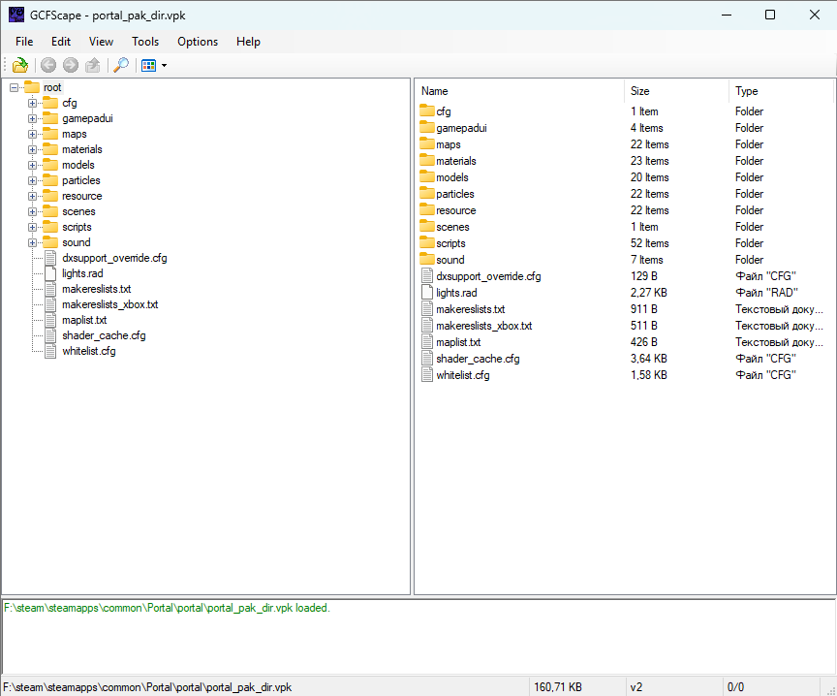Select maplist.txt in the tree
837x696 pixels.
pos(84,320)
